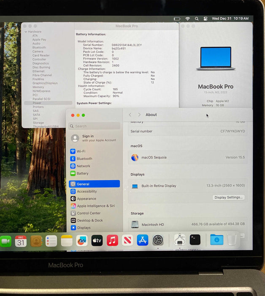Select Camera in System Information sidebar
265x296 pixels.
coord(38,51)
